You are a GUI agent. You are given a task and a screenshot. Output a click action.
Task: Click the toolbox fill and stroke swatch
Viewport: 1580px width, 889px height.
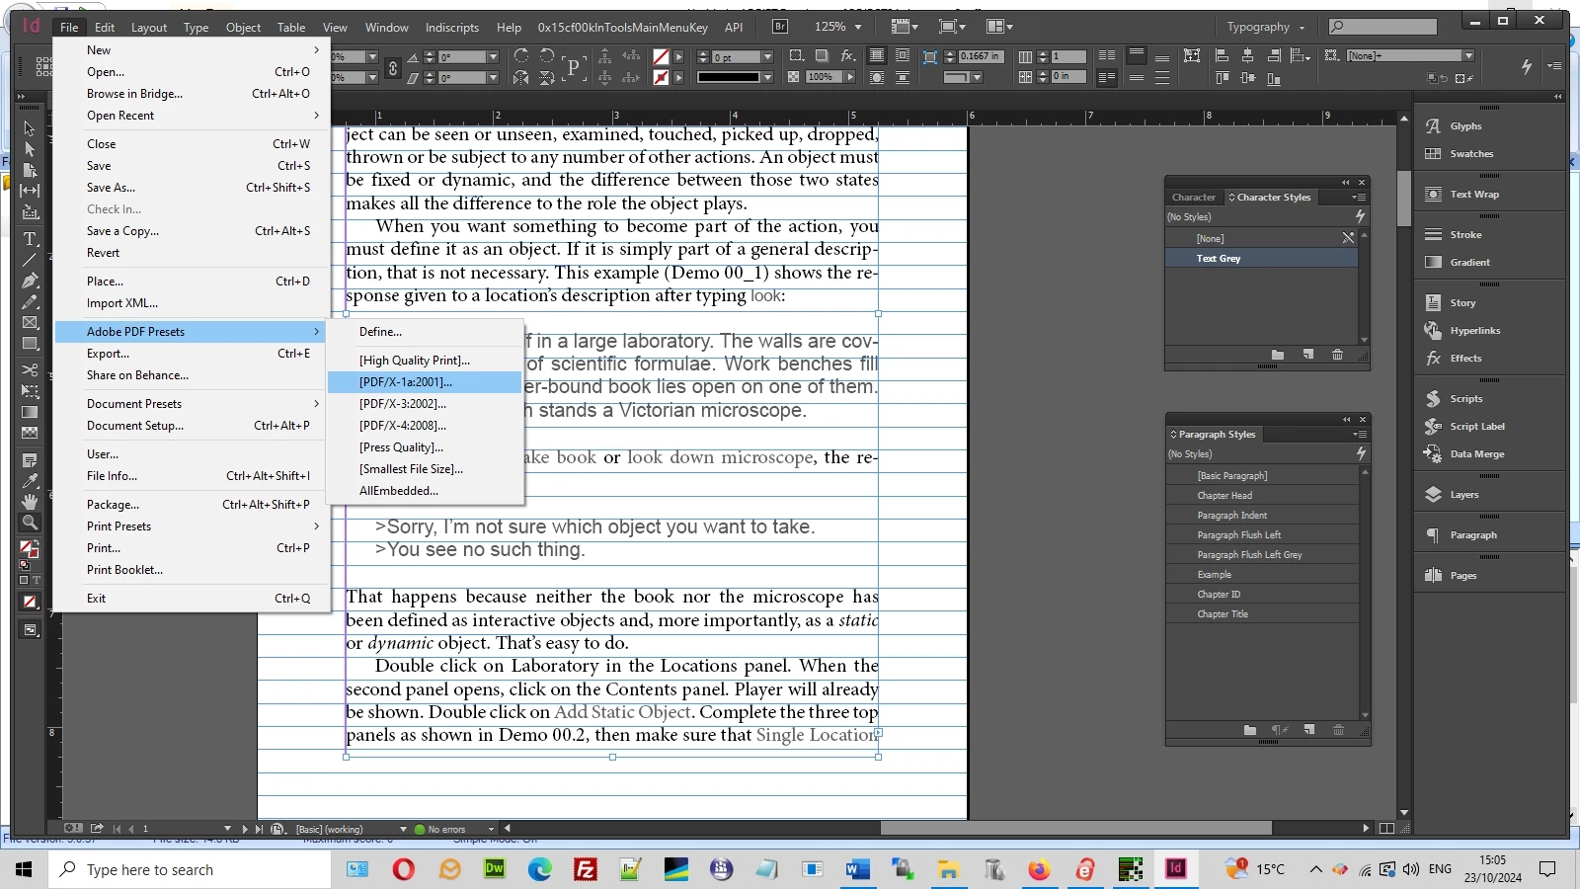(30, 549)
